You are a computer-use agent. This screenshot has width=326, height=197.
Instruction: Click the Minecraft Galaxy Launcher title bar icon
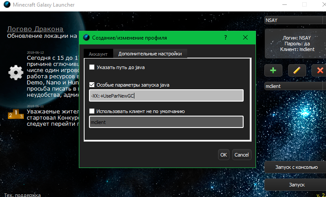[7, 4]
